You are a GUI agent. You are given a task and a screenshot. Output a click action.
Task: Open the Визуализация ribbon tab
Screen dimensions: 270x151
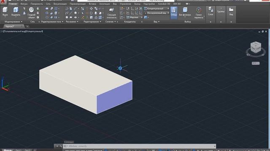(x=60, y=4)
